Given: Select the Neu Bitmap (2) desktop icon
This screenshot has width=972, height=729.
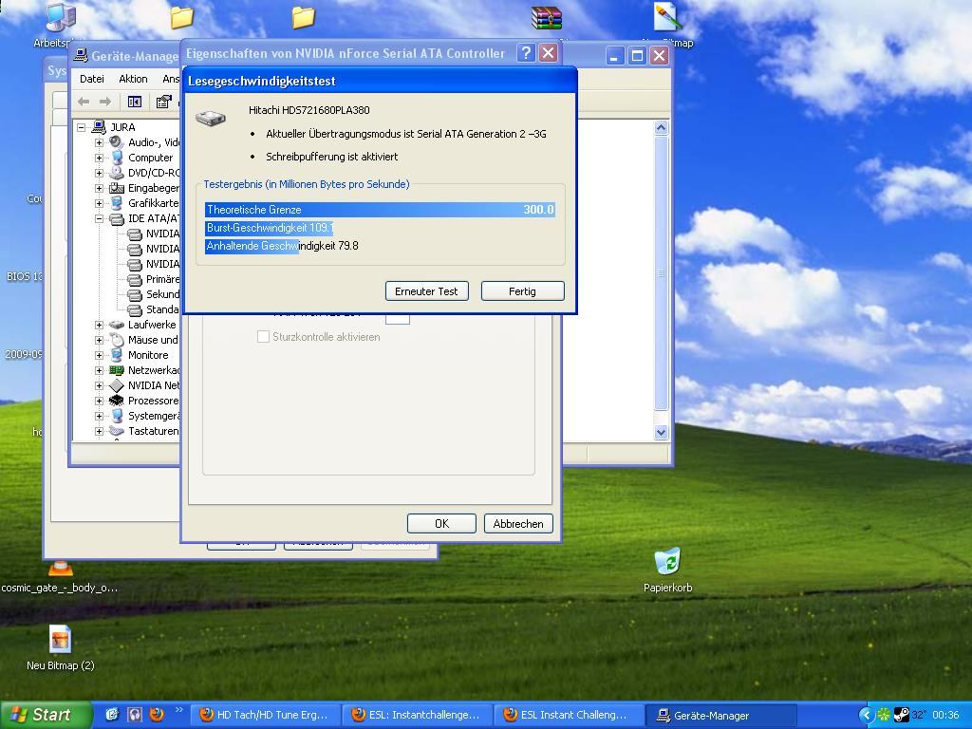Looking at the screenshot, I should 61,639.
